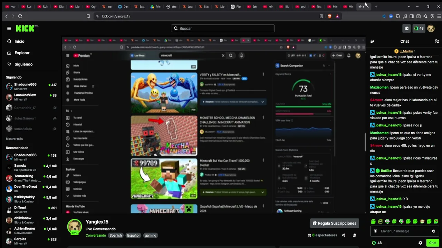Open the profile avatar menu in the header
The height and width of the screenshot is (248, 442).
431,29
